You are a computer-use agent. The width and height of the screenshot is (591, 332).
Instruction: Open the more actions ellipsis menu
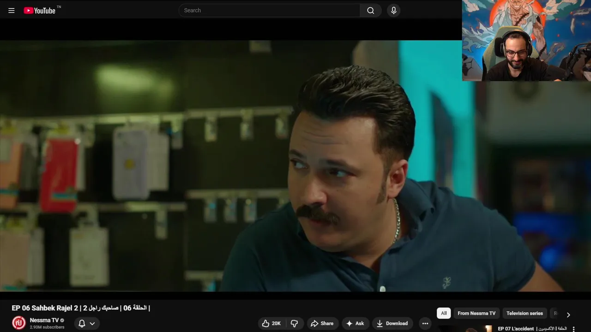pyautogui.click(x=425, y=323)
